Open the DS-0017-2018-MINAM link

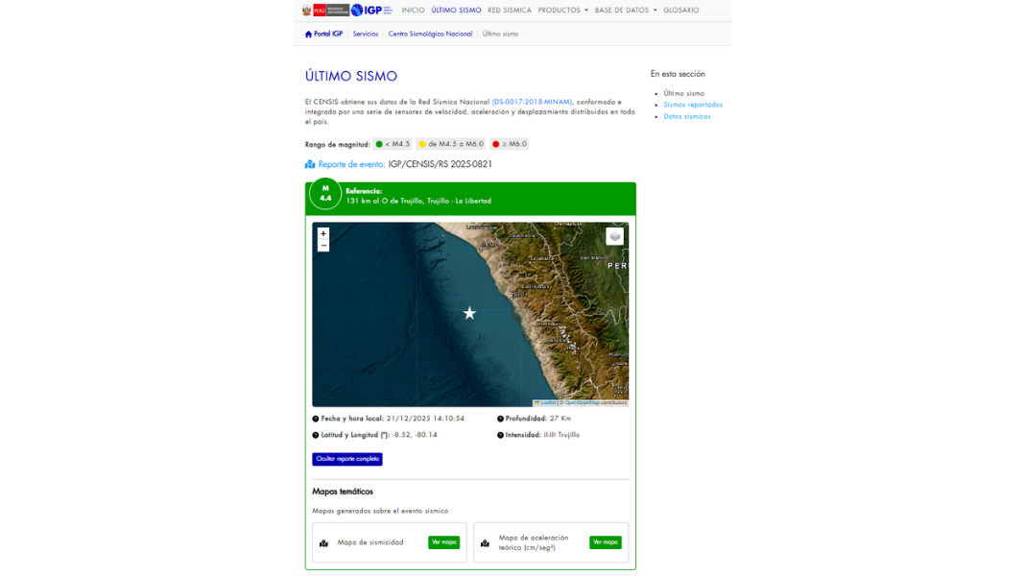532,102
